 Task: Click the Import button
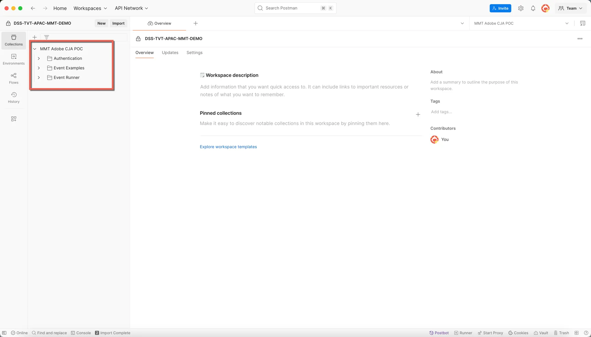point(118,23)
